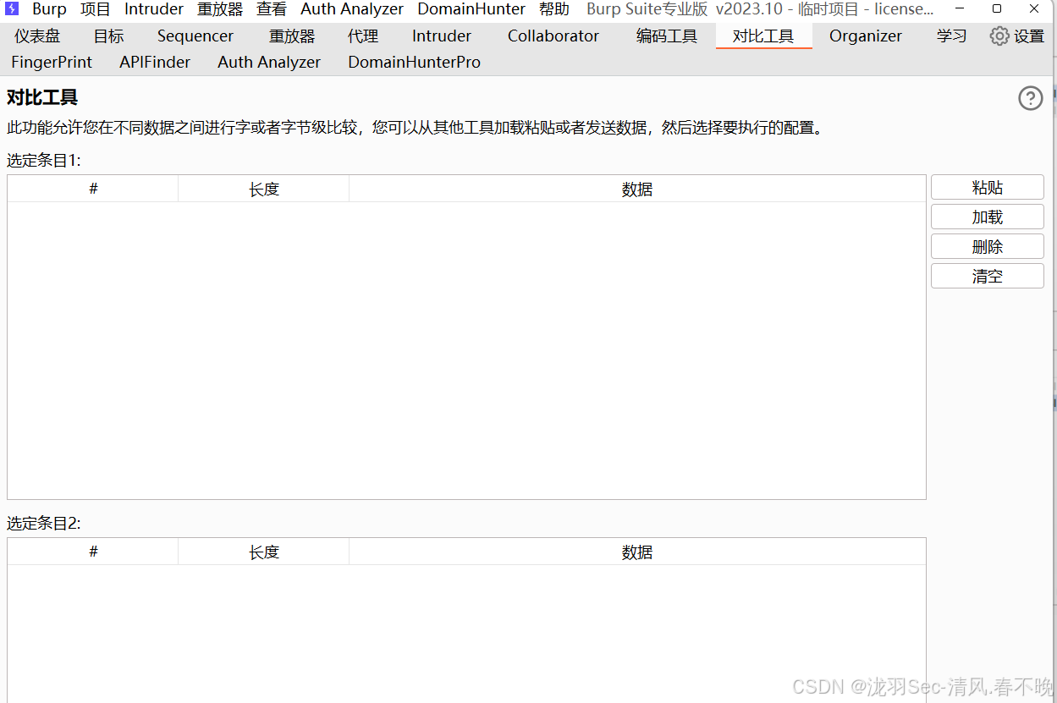Switch to the Auth Analyzer tab

tap(269, 63)
